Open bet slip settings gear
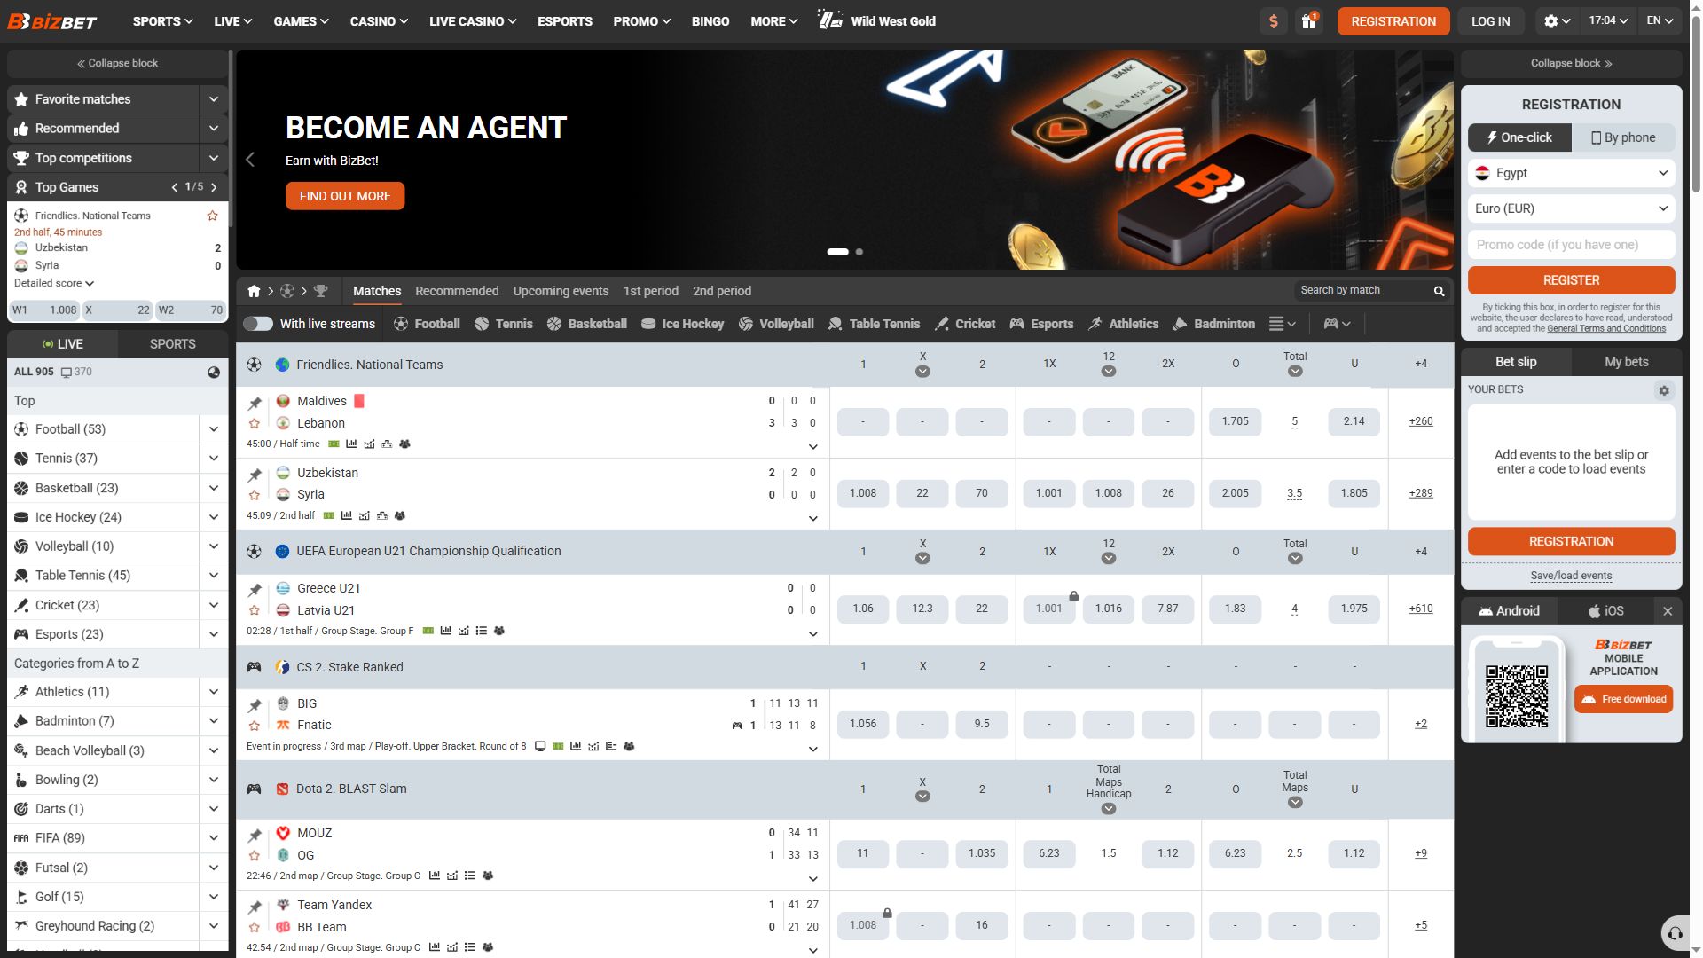The image size is (1703, 958). pyautogui.click(x=1664, y=390)
